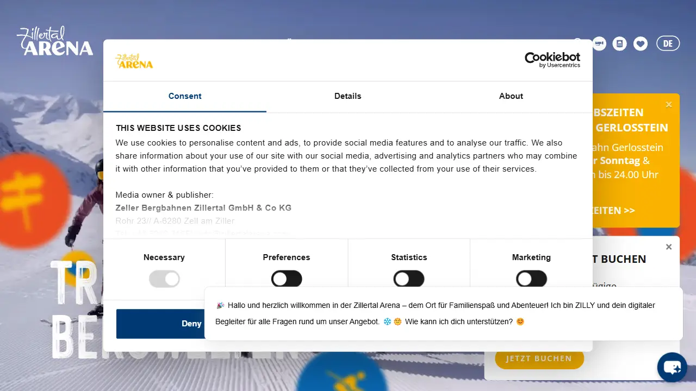Click the Cookiebot by Usercentrics logo

(552, 60)
